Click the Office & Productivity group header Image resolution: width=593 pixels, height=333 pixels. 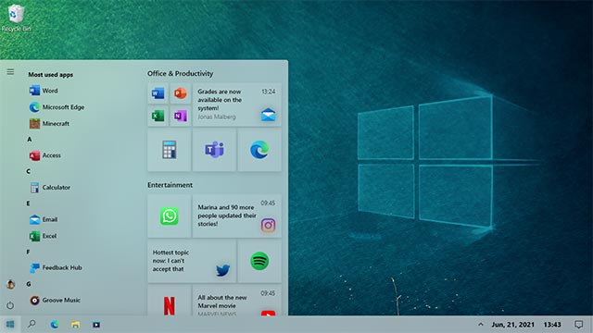pyautogui.click(x=180, y=74)
